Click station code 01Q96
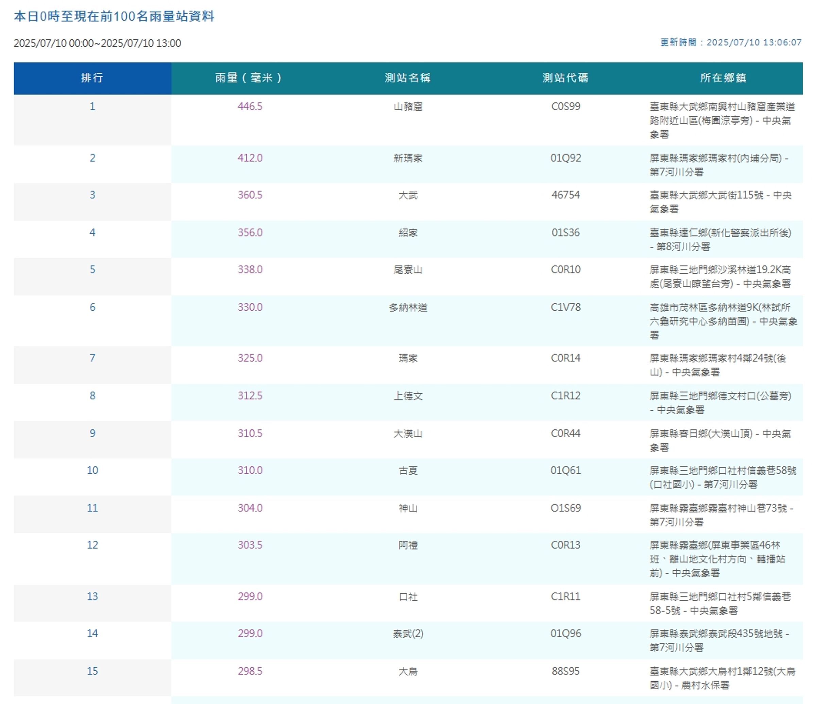The image size is (816, 704). click(x=565, y=634)
